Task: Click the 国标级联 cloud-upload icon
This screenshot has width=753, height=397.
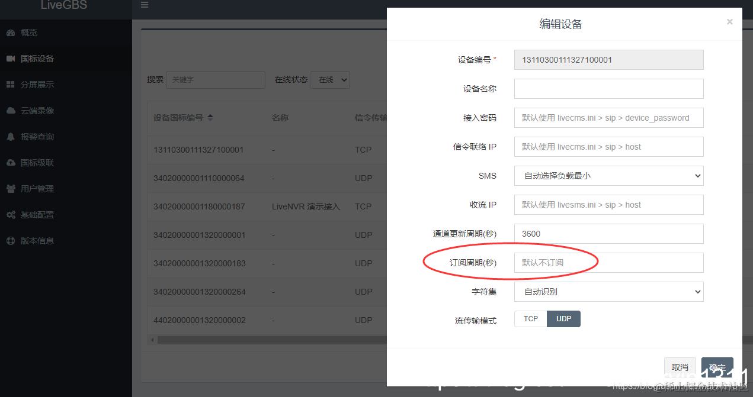Action: (x=11, y=163)
